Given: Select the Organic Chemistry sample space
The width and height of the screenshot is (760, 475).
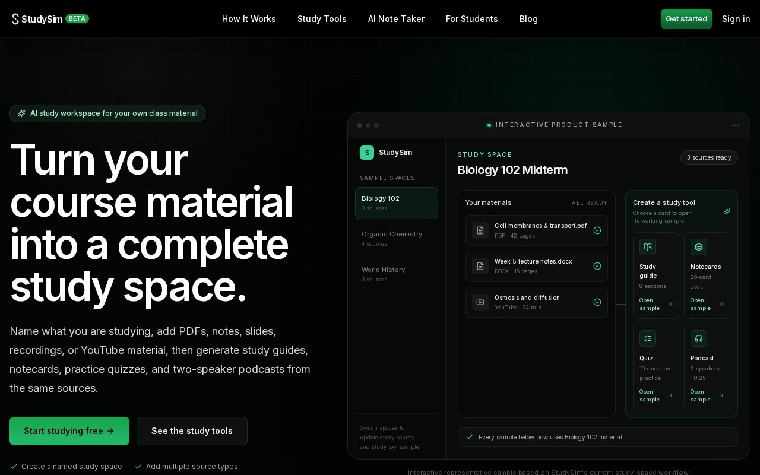Looking at the screenshot, I should [397, 239].
